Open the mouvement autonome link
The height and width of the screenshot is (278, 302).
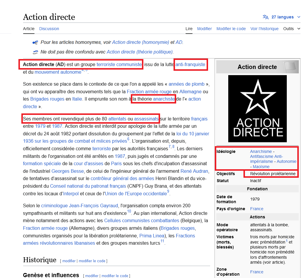point(58,72)
